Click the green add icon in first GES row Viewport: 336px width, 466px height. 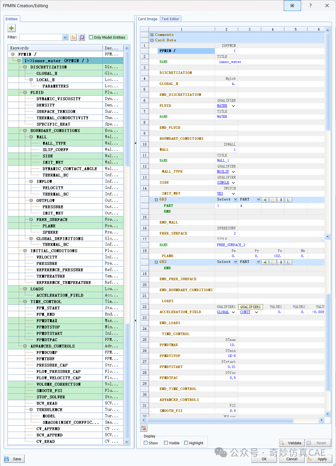click(x=265, y=200)
